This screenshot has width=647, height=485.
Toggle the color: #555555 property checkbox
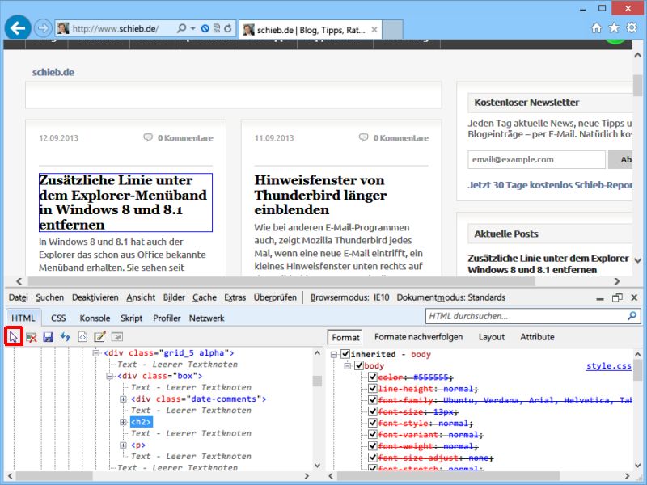click(373, 377)
